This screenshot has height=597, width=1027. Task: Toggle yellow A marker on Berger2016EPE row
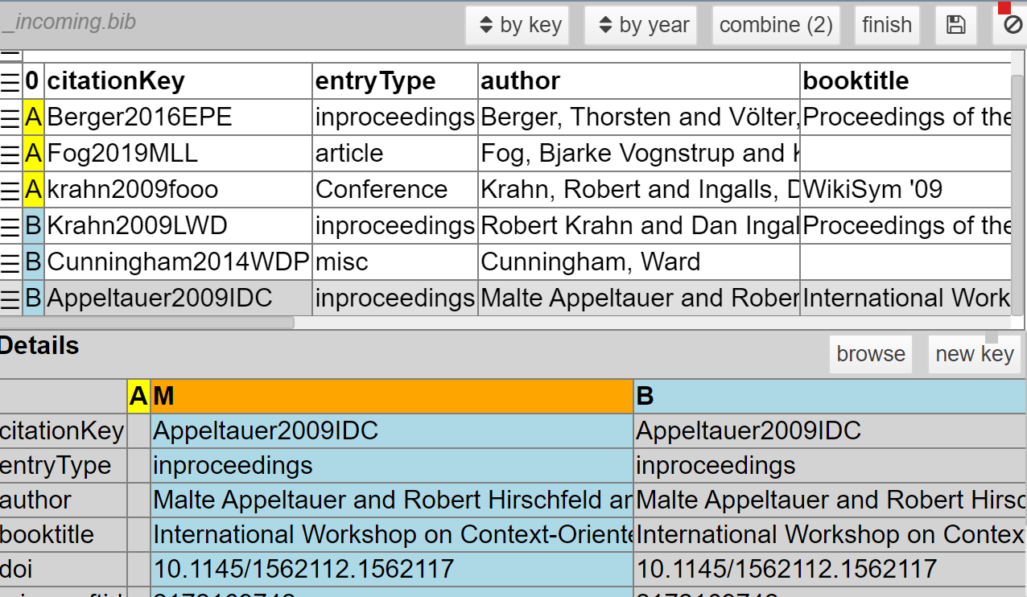point(33,117)
